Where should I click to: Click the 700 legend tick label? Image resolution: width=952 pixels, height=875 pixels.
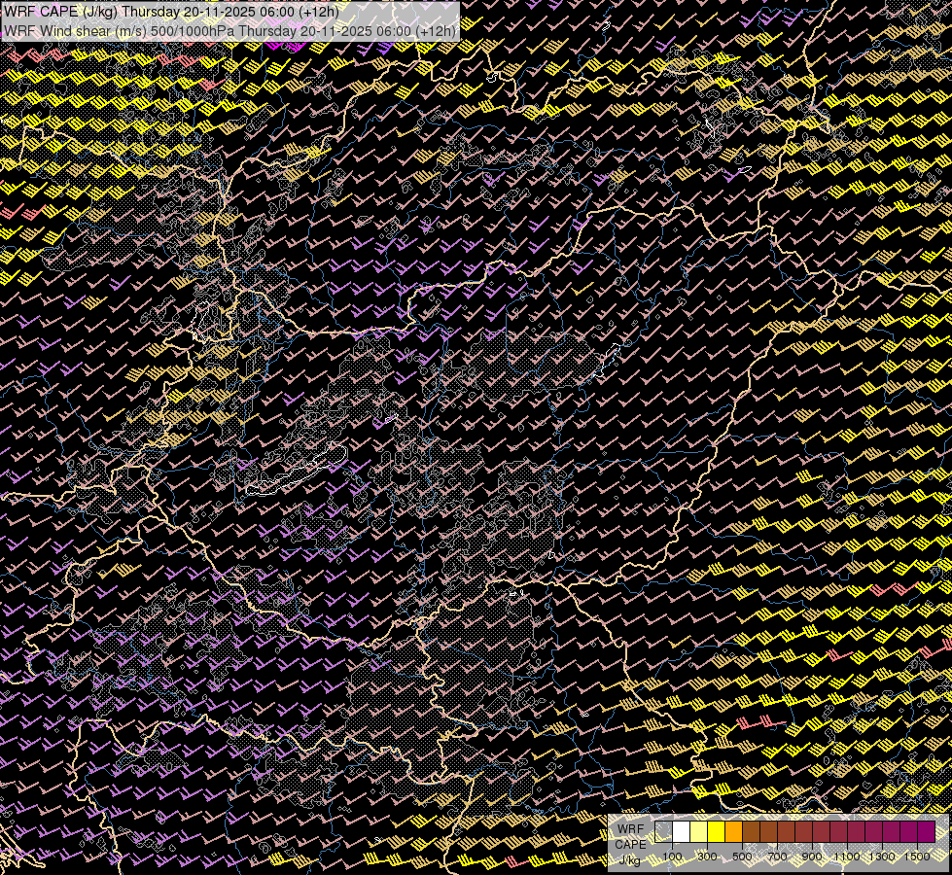click(x=778, y=857)
